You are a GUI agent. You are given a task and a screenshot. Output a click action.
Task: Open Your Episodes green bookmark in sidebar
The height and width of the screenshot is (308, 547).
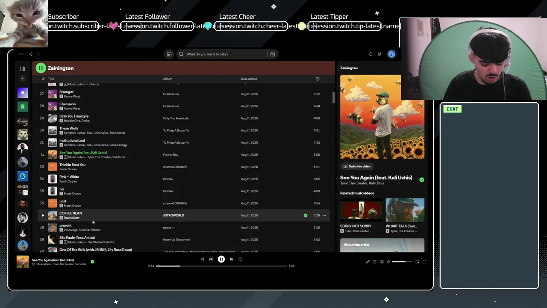[23, 107]
